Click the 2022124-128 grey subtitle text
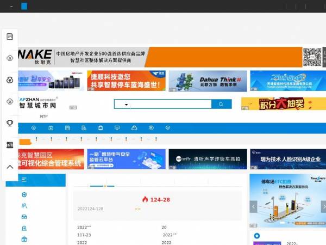 tap(90, 209)
